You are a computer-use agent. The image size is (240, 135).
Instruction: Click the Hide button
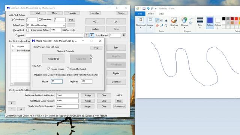pos(119,101)
